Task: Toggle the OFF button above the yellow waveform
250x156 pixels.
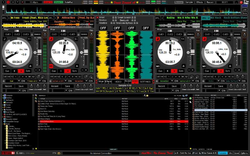Action: (x=102, y=28)
